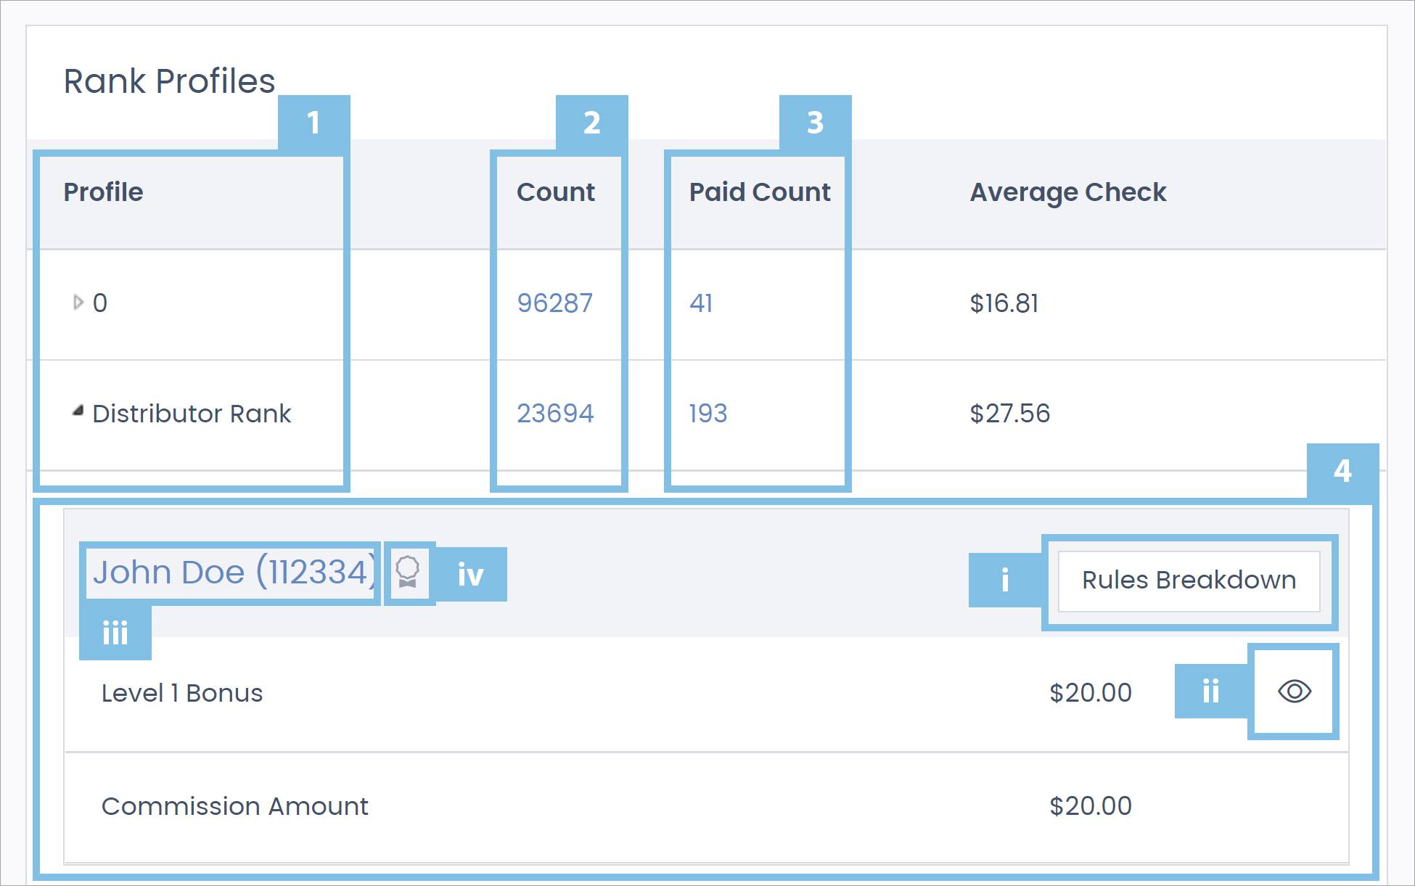Screen dimensions: 1415x886
Task: Click the rank badge icon beside John Doe
Action: 408,573
